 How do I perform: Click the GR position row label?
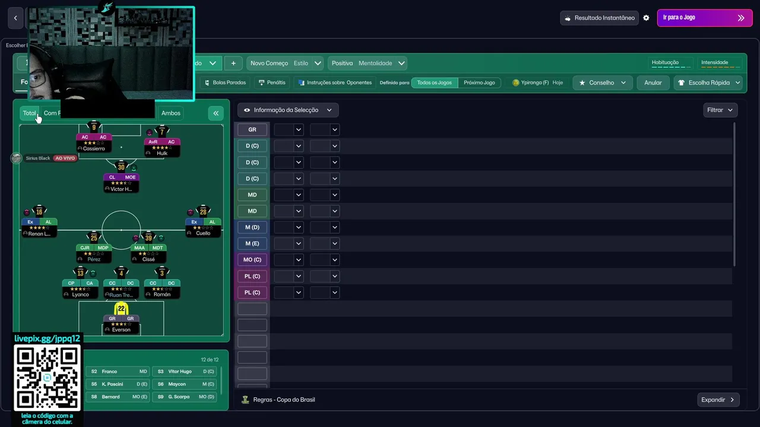tap(252, 129)
